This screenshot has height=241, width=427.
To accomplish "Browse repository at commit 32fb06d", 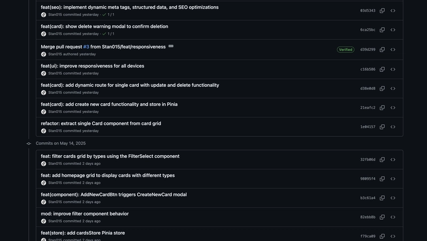I will pyautogui.click(x=393, y=160).
